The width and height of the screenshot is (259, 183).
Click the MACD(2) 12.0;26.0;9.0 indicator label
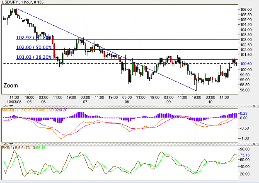[34, 110]
